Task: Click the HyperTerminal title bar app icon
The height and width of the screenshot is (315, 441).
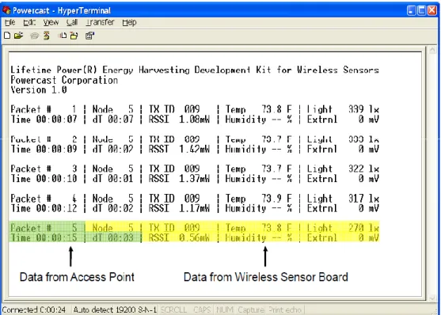Action: [x=6, y=10]
